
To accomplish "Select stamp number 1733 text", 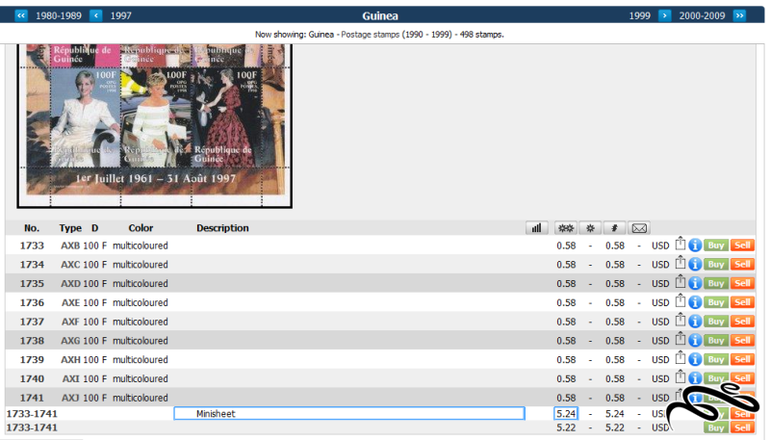I will 32,246.
